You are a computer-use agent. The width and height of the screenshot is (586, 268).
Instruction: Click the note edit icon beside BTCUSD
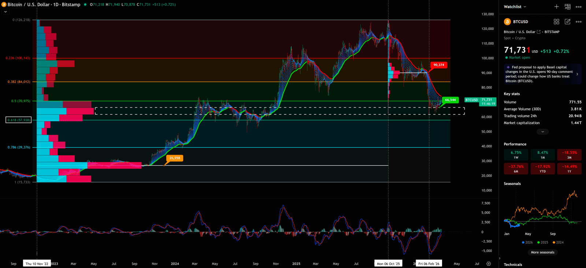(567, 22)
